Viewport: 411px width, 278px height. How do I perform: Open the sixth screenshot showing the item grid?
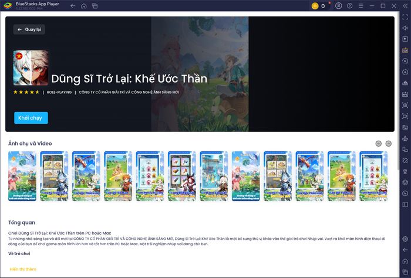pyautogui.click(x=182, y=176)
